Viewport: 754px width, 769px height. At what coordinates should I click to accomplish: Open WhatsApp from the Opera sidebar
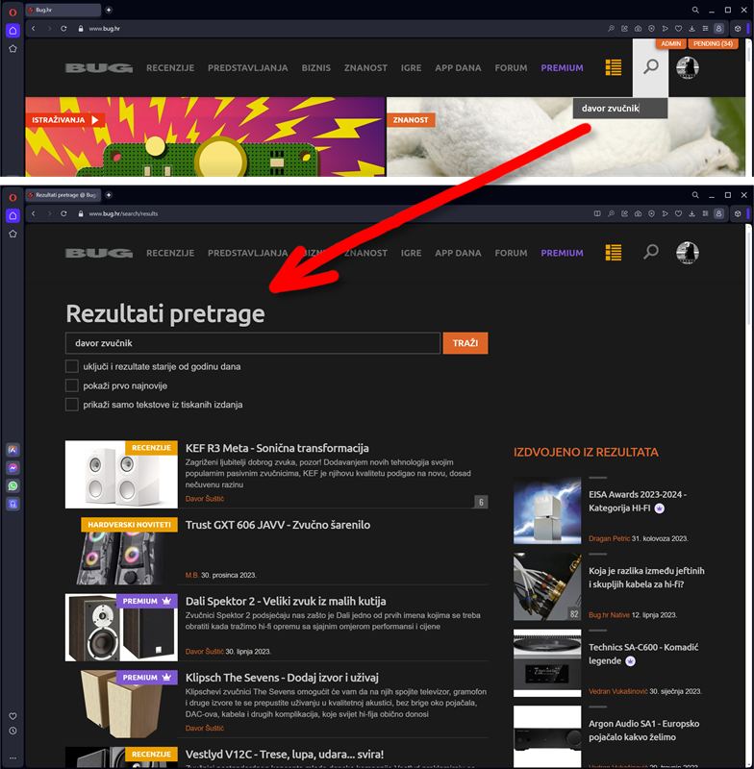point(13,486)
